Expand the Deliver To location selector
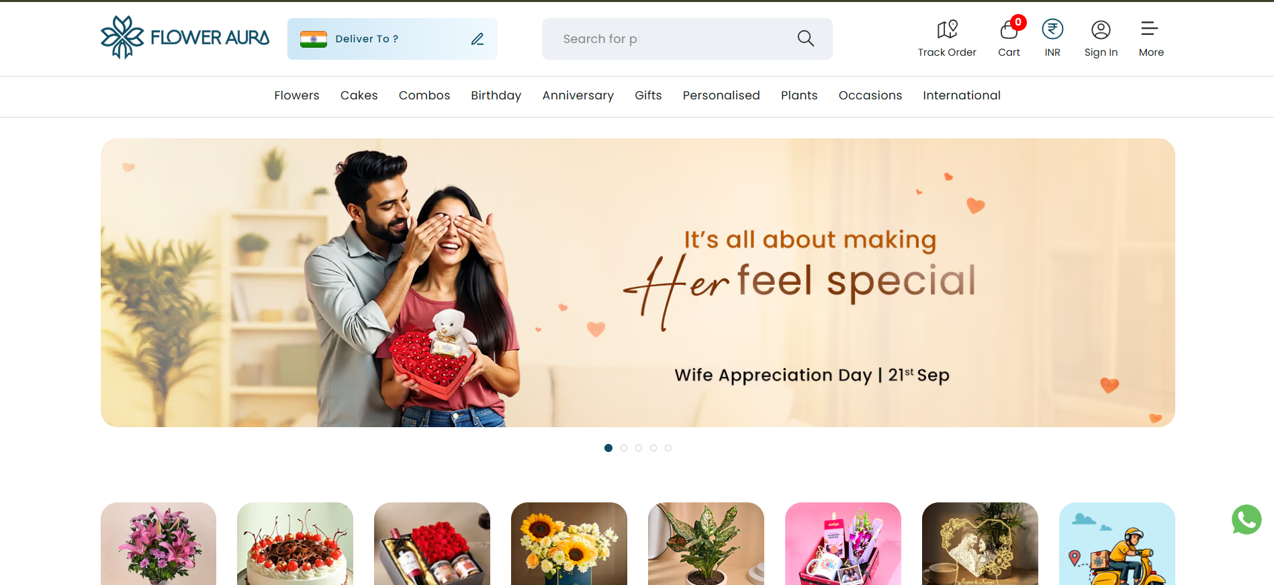The image size is (1274, 585). [x=392, y=39]
